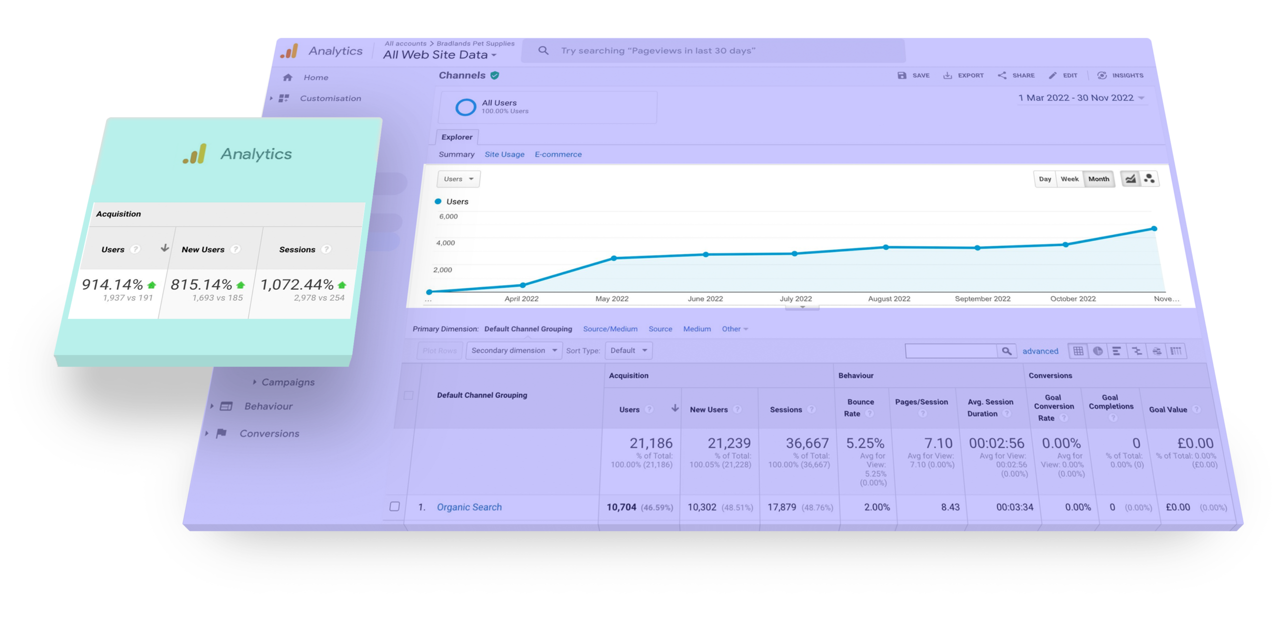The width and height of the screenshot is (1280, 621).
Task: Open the date range dropdown
Action: click(1080, 98)
